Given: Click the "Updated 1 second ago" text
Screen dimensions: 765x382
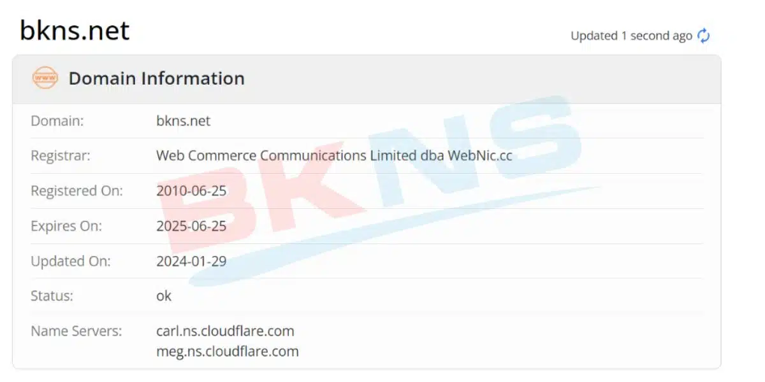Looking at the screenshot, I should click(630, 36).
